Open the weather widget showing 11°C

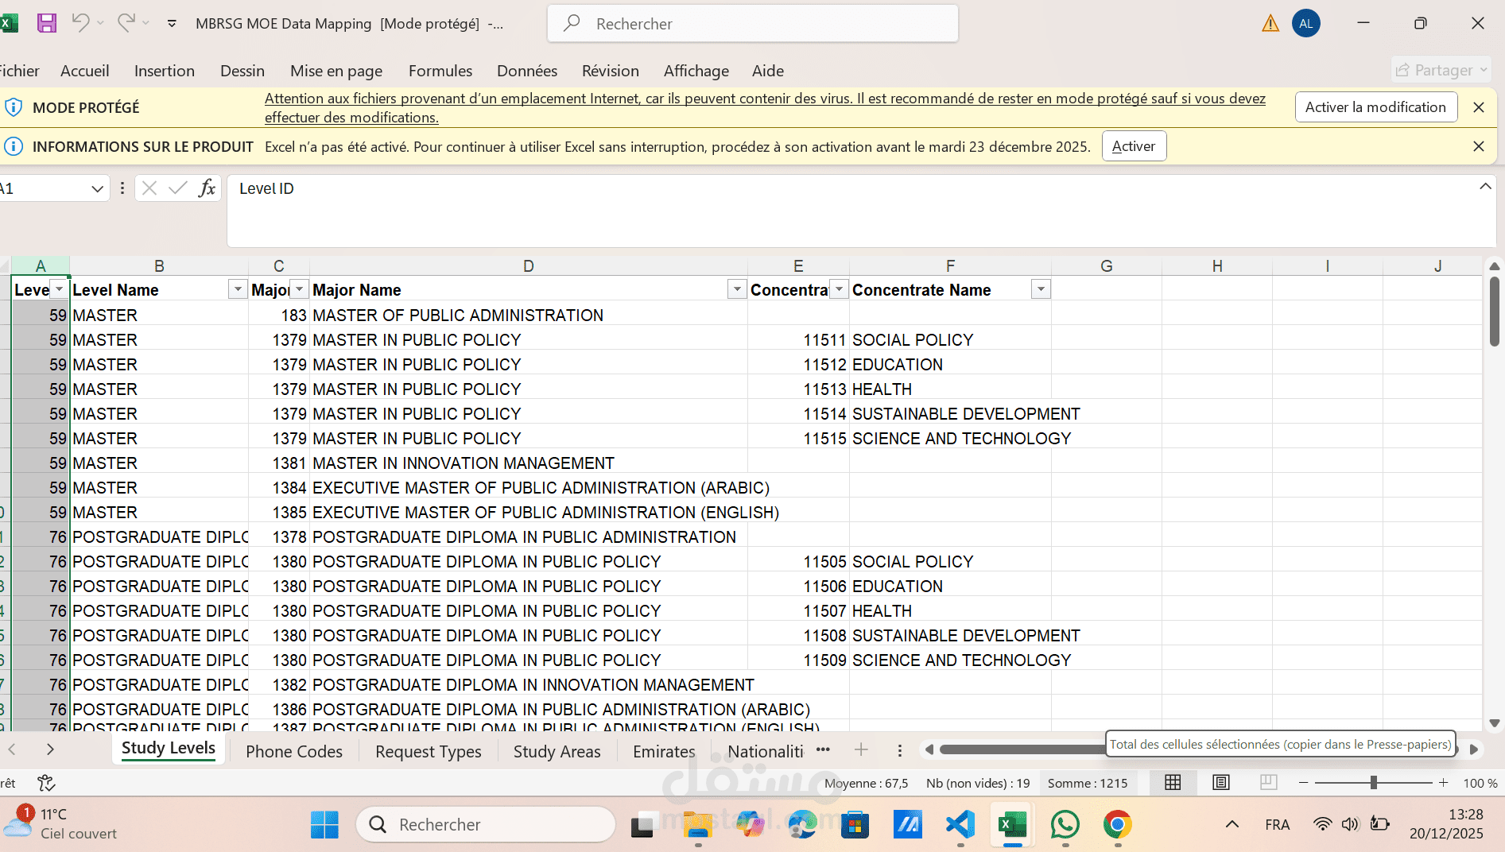pyautogui.click(x=60, y=823)
